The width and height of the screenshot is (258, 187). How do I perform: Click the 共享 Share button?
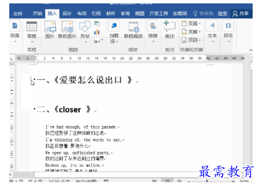[240, 14]
